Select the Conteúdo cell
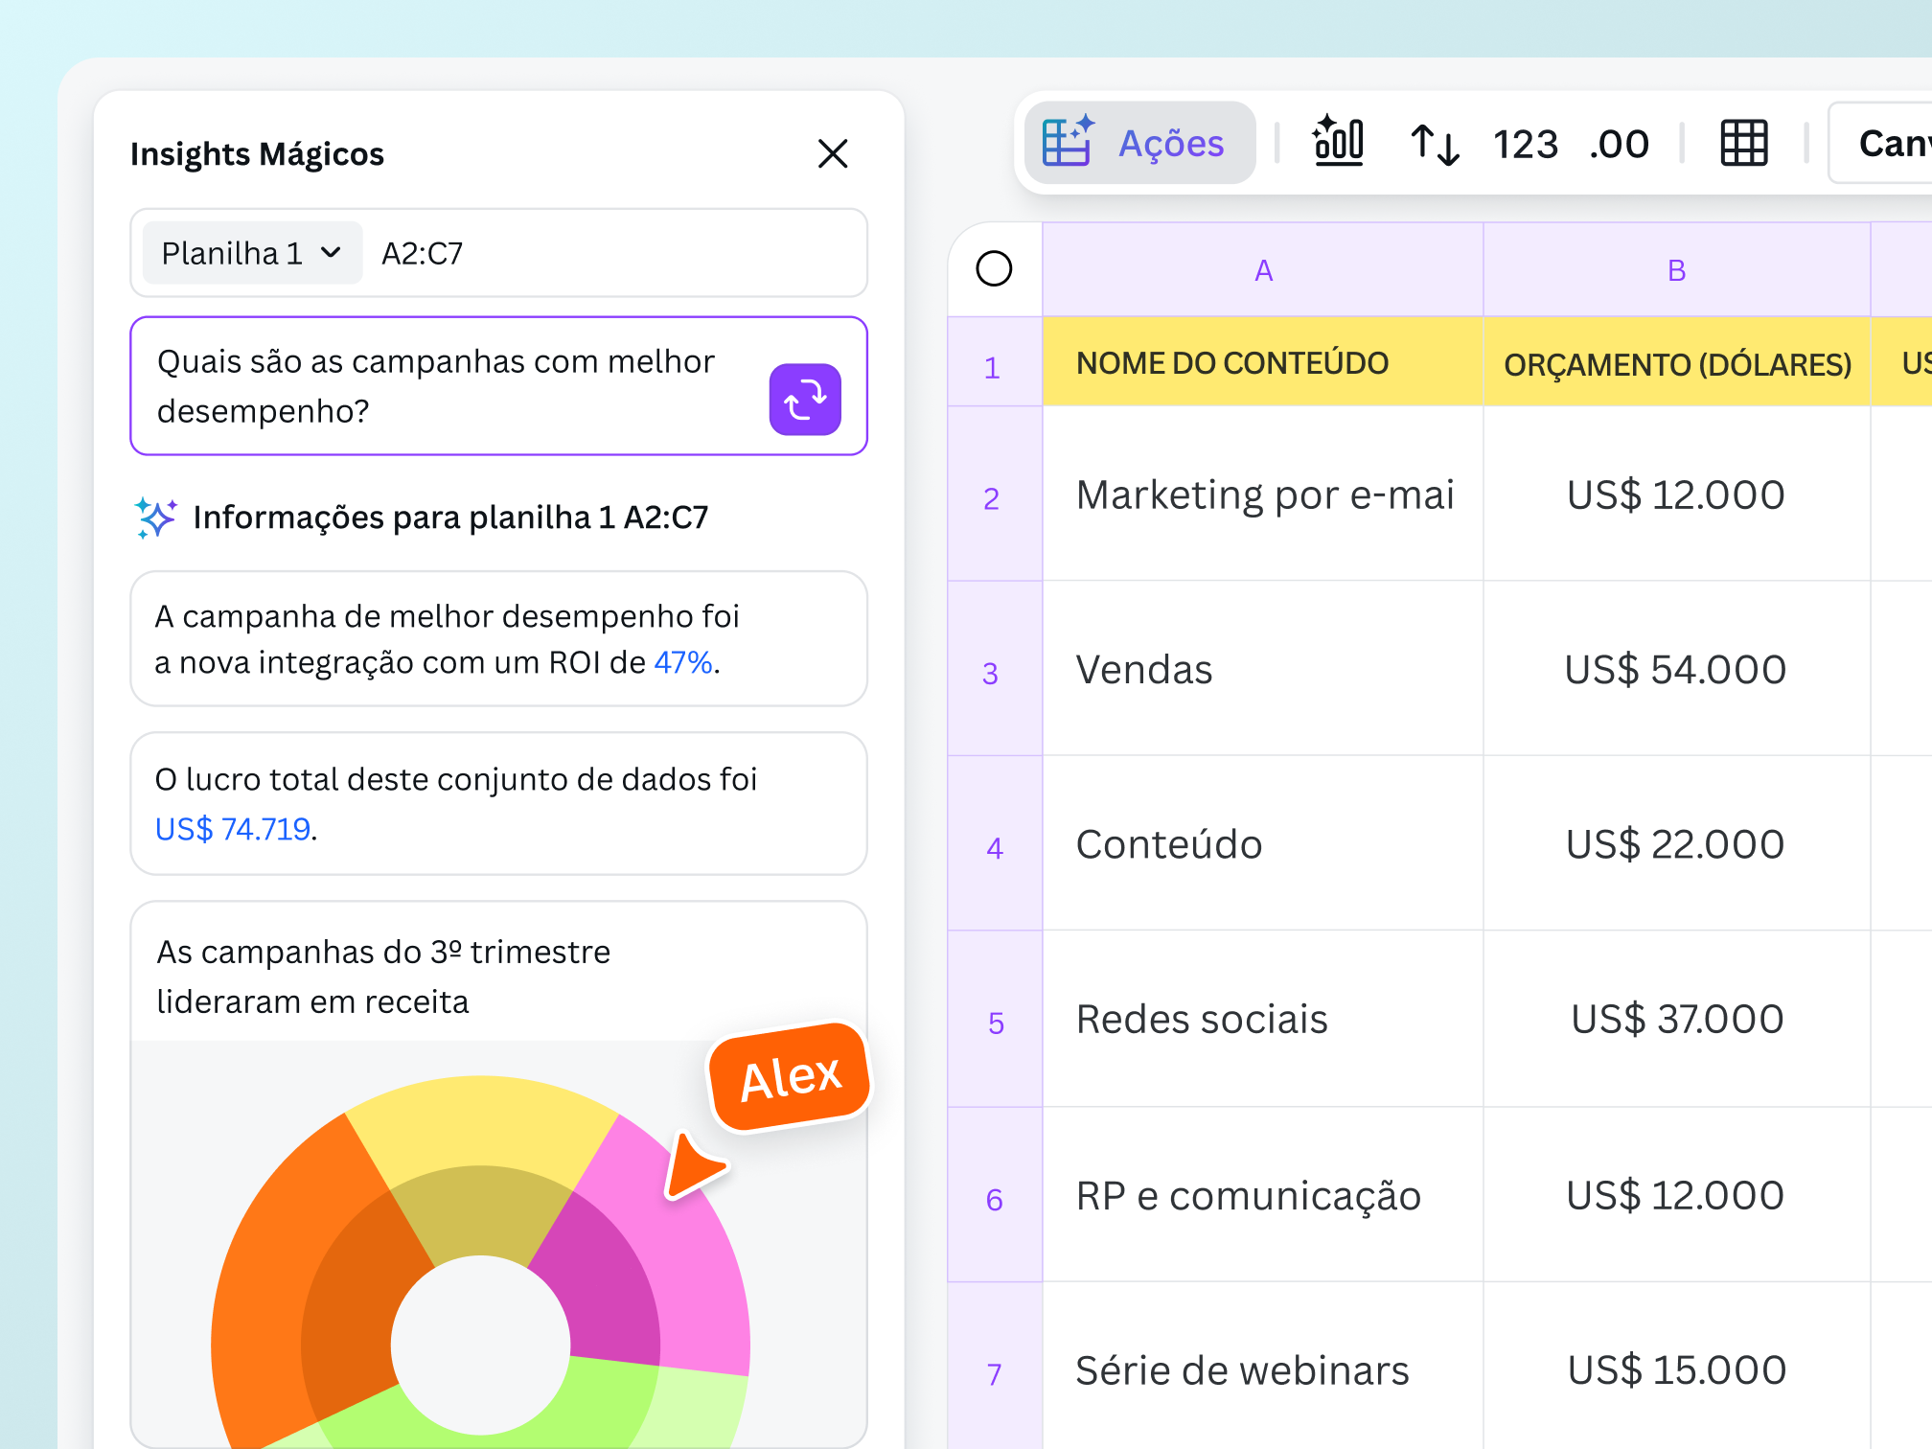1932x1449 pixels. (x=1263, y=843)
